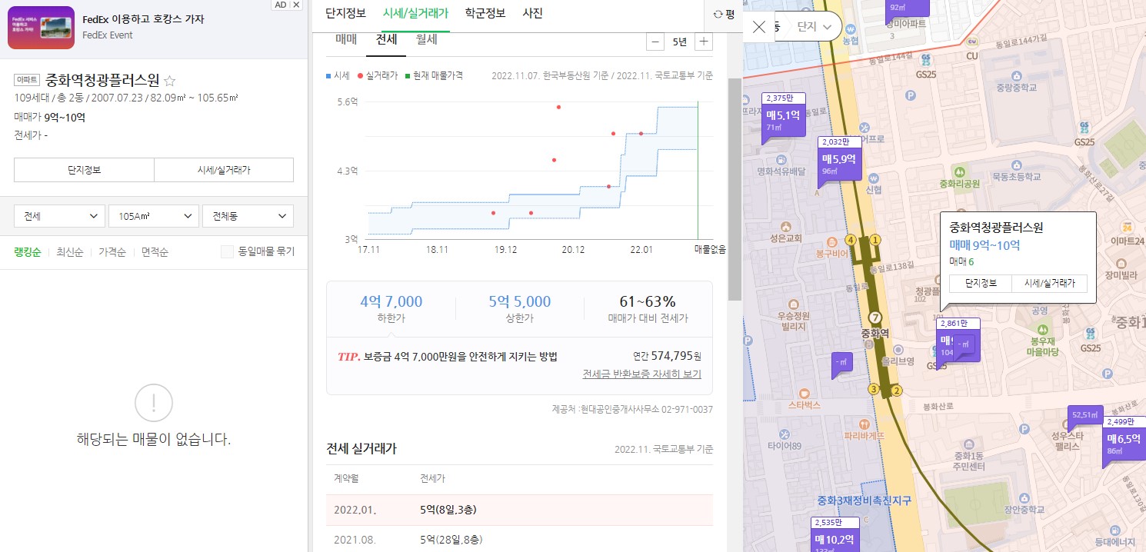
Task: Click subway exit 4 marker
Action: coord(851,239)
